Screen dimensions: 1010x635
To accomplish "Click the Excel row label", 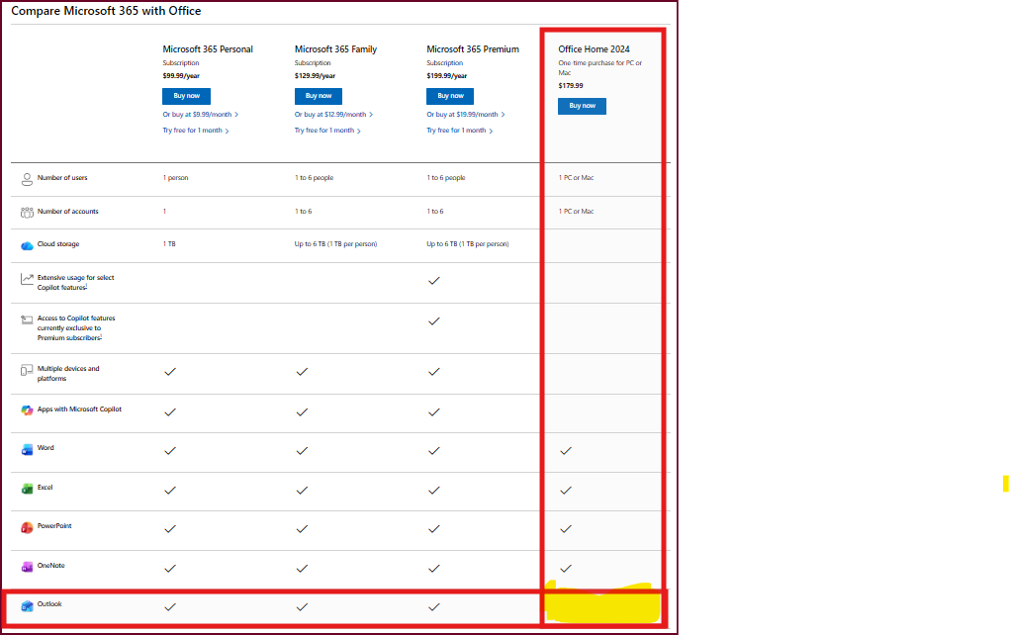I will pos(46,488).
